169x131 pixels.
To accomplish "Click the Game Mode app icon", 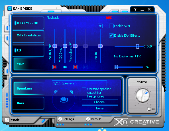I will (10, 9).
